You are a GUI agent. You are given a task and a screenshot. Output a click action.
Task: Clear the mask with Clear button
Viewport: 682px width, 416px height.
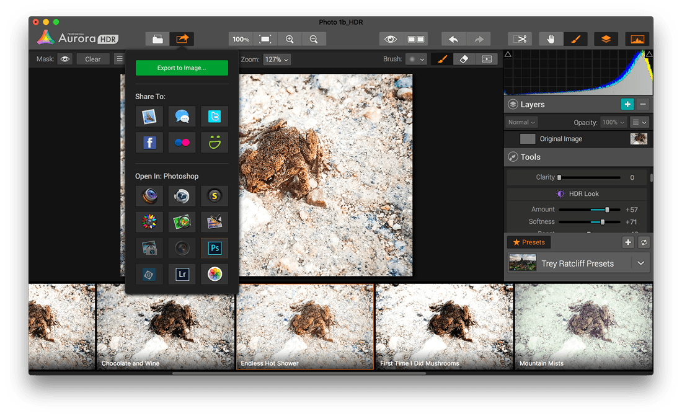92,59
